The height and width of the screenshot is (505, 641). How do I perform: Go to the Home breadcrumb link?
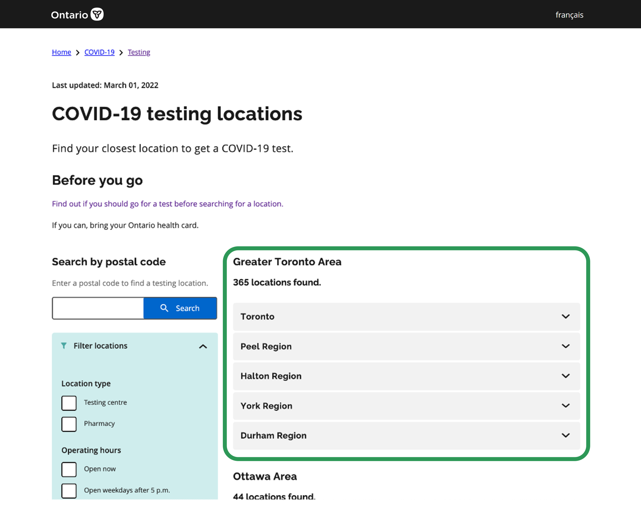(x=62, y=52)
